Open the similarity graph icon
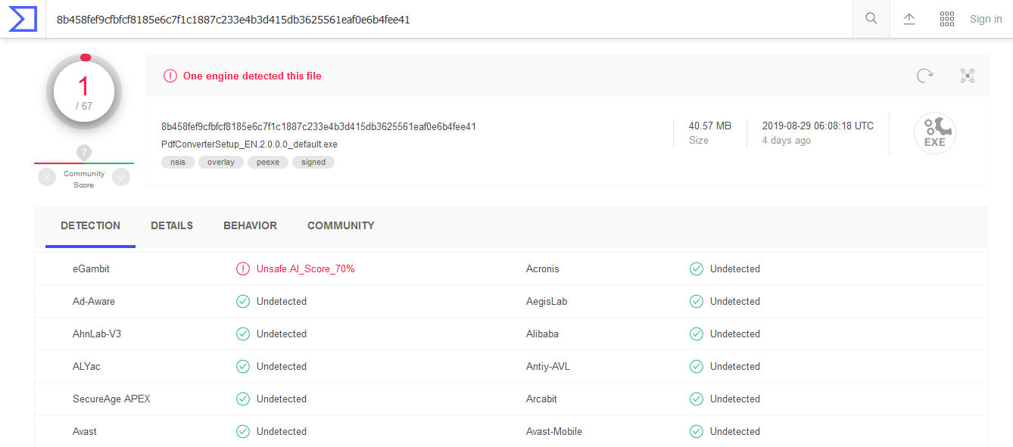The width and height of the screenshot is (1013, 447). tap(968, 76)
